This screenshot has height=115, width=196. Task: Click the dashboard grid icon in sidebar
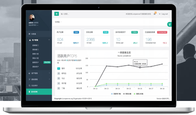coord(29,34)
